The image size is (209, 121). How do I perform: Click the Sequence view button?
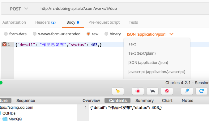pos(26,101)
